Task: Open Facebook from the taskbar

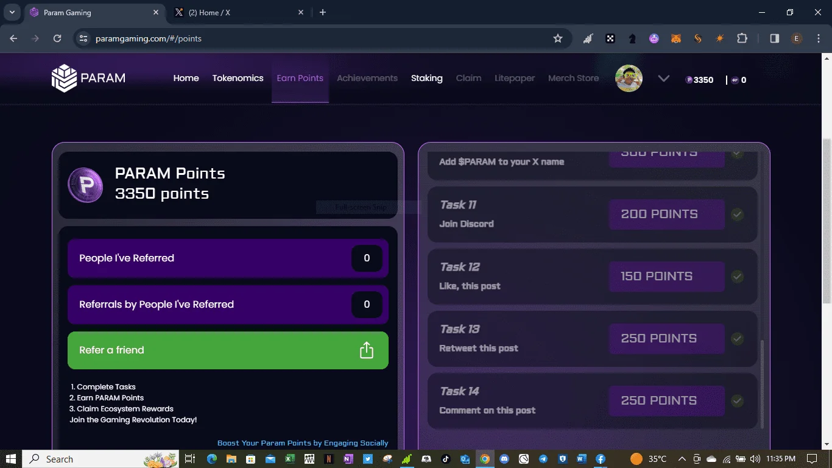Action: pyautogui.click(x=600, y=459)
